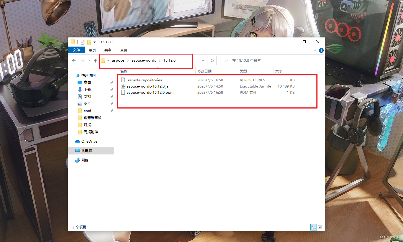Click the folder icon in the address bar
The image size is (403, 242).
(103, 60)
